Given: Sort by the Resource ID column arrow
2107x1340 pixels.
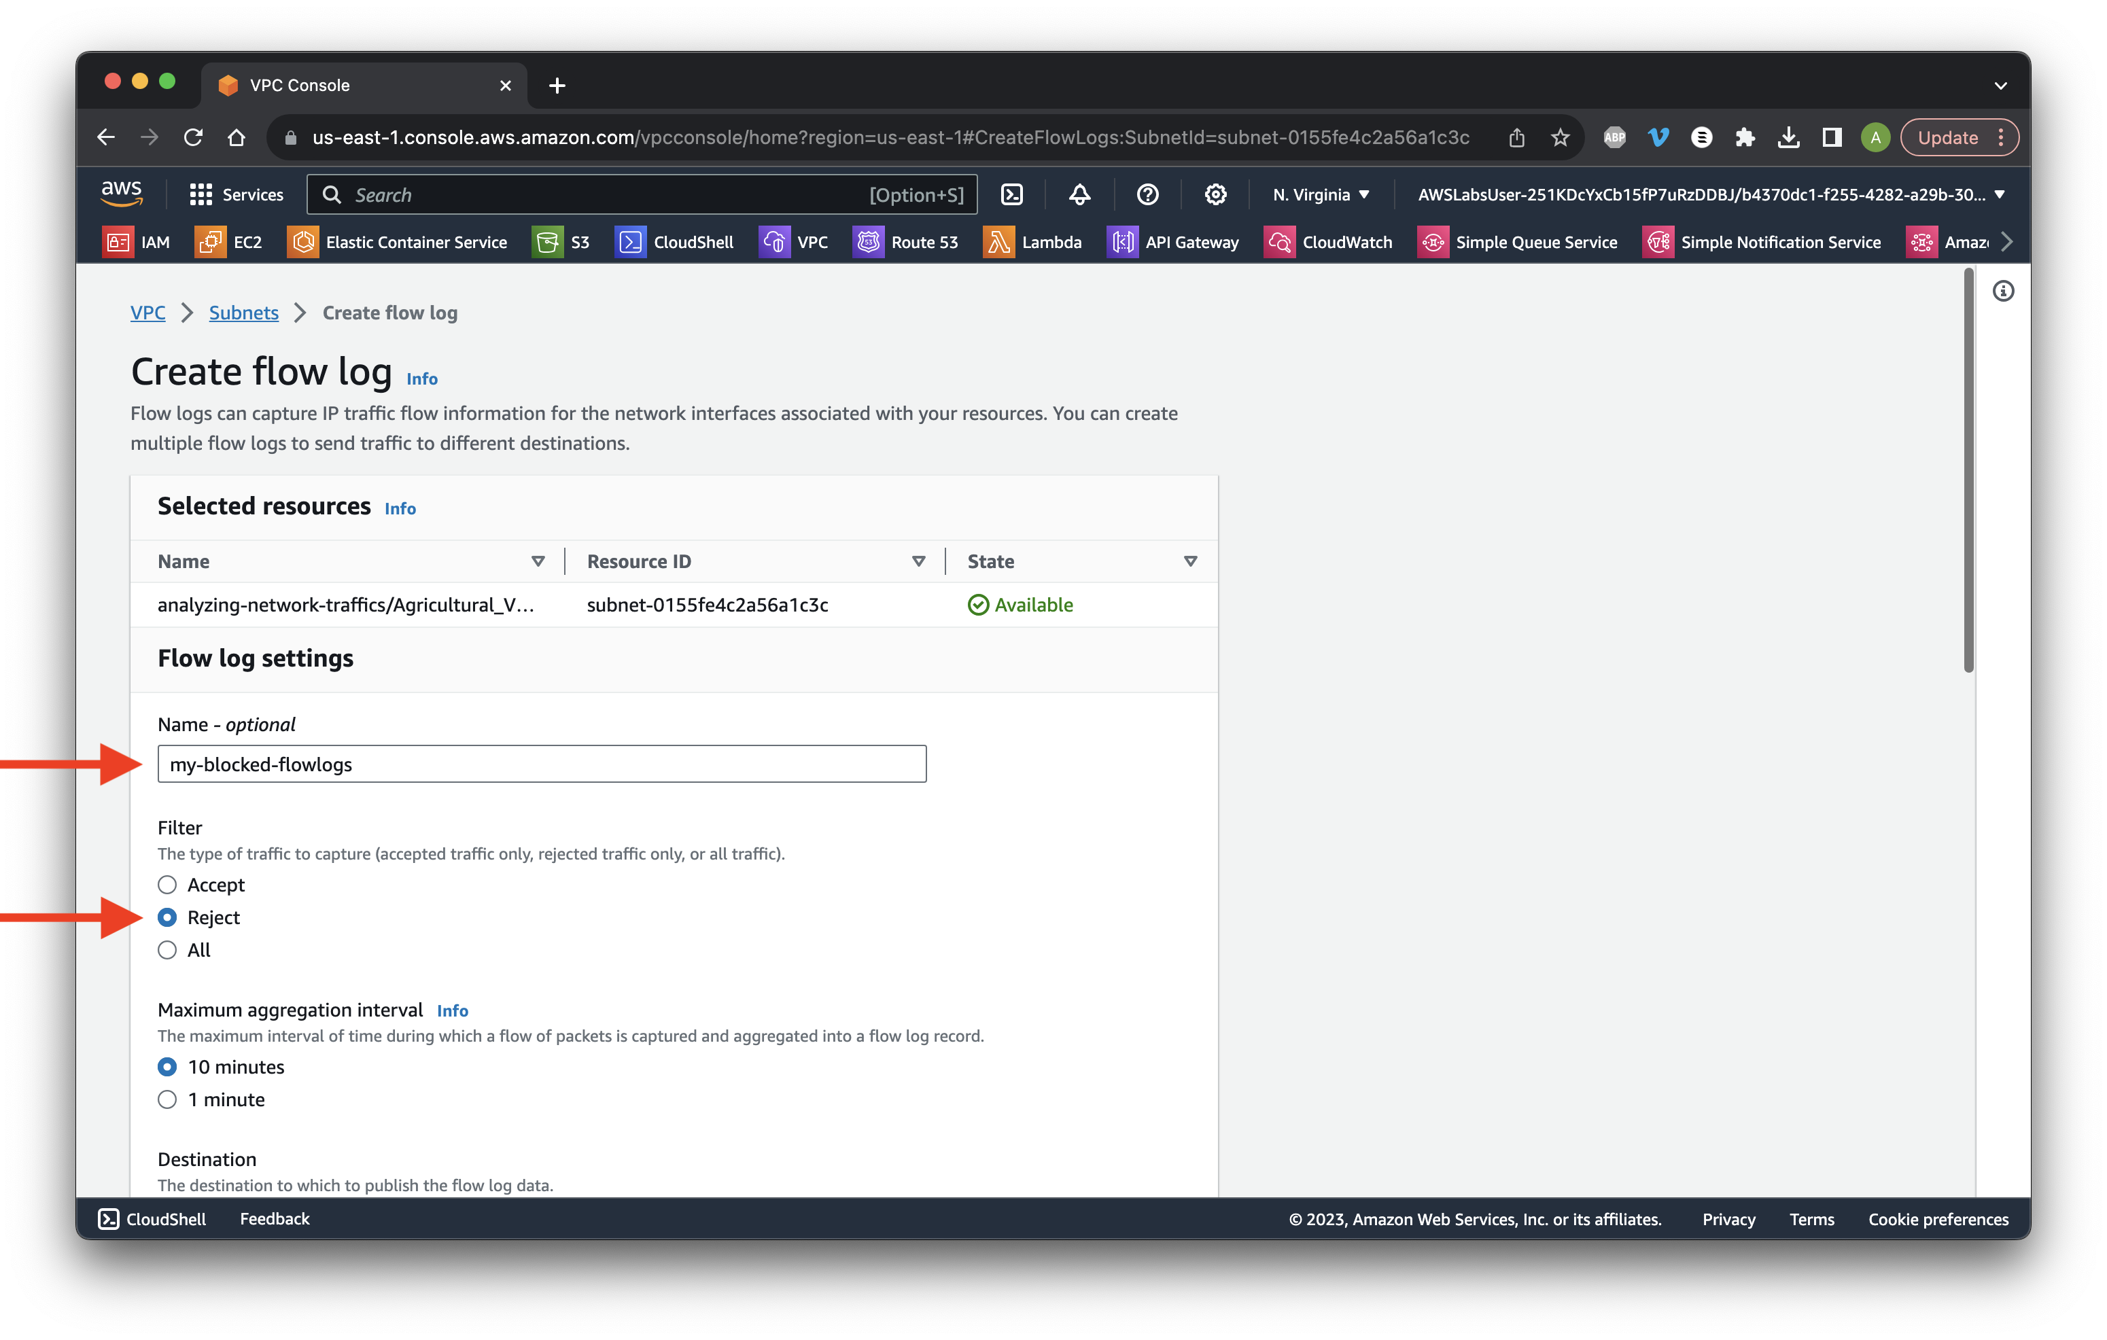Looking at the screenshot, I should click(x=919, y=561).
